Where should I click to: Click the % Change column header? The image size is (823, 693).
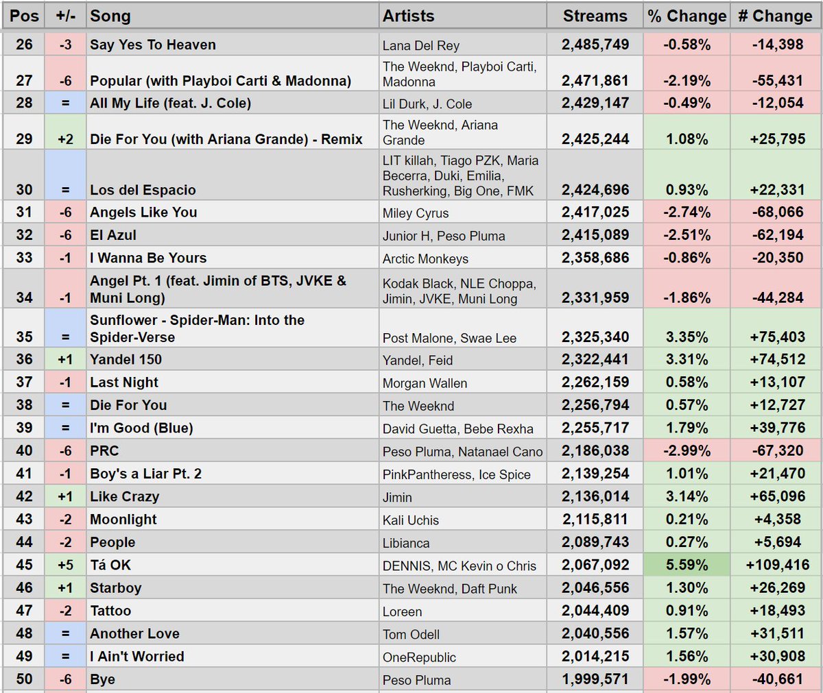pos(687,16)
